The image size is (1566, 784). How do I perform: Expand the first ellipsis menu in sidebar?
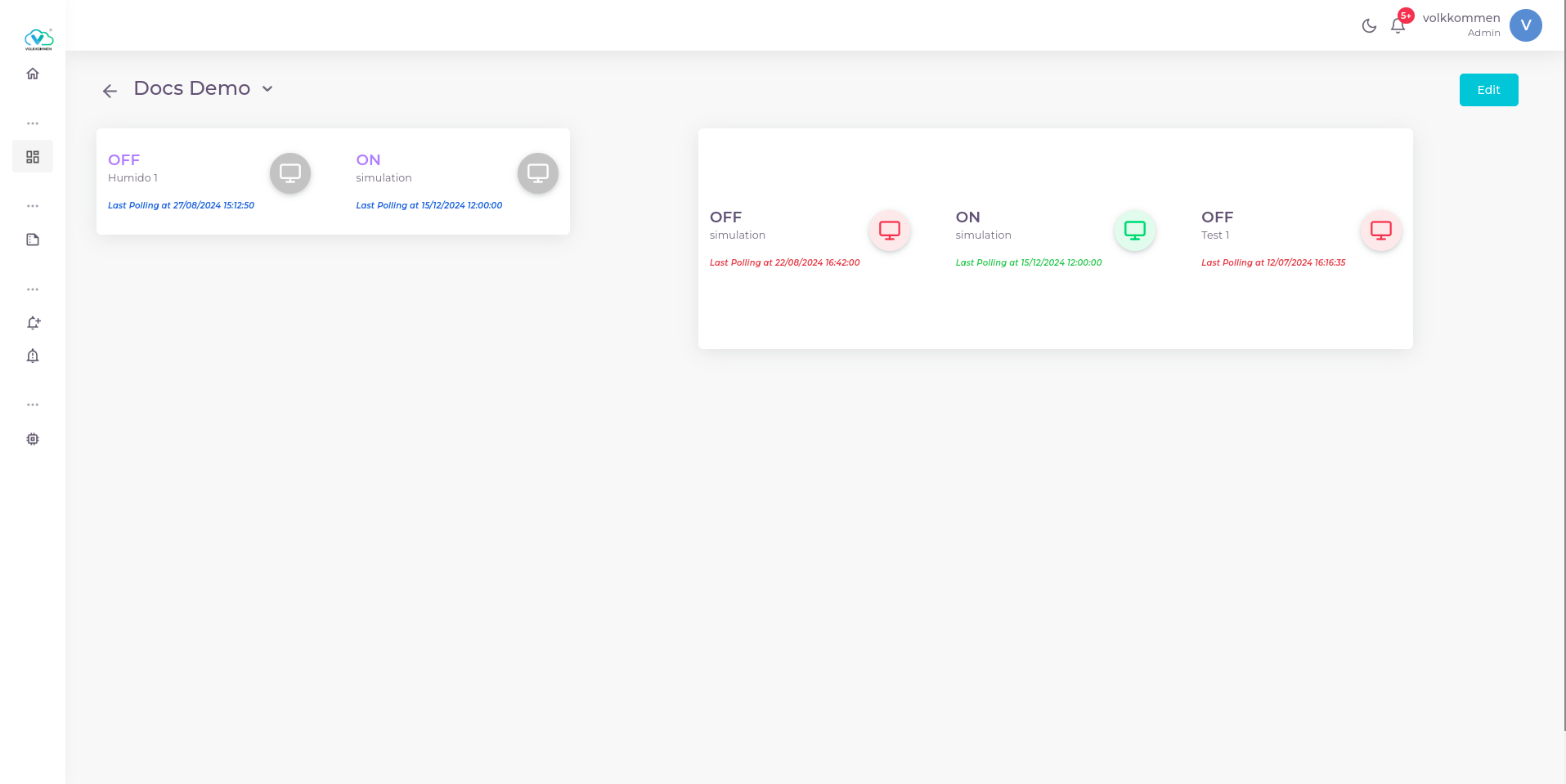pos(33,123)
